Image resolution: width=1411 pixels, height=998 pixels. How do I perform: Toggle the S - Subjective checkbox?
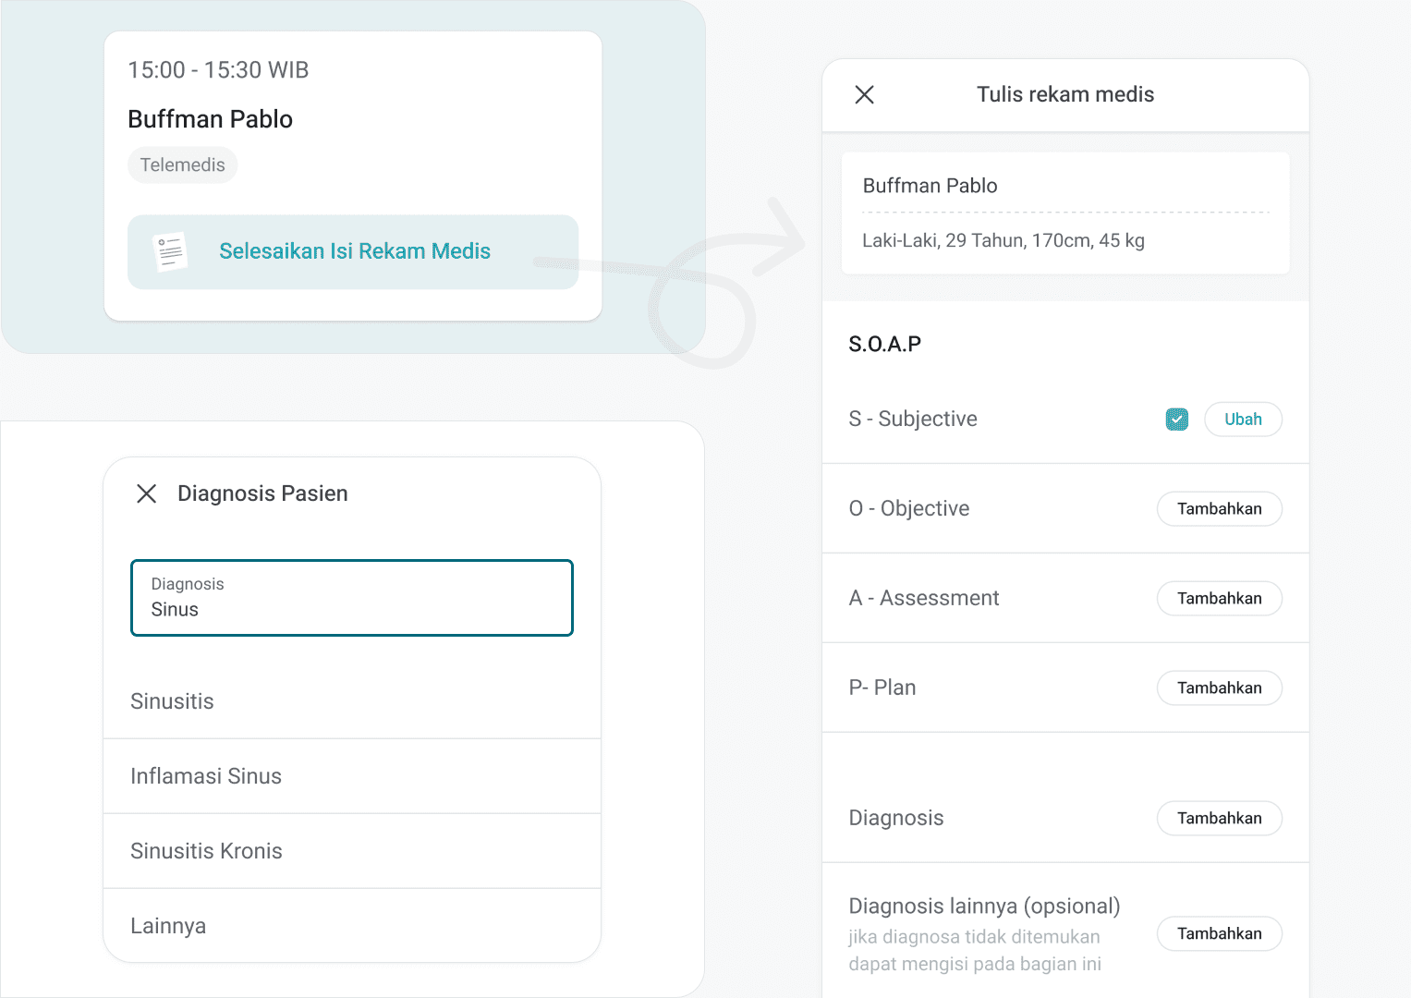(1176, 420)
